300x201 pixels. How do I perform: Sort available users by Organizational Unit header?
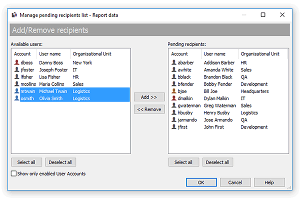(x=91, y=53)
